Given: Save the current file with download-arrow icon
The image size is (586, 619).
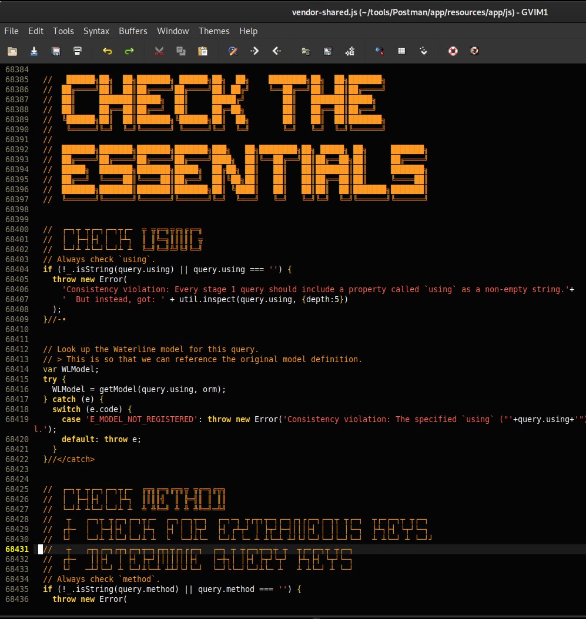Looking at the screenshot, I should pos(34,51).
